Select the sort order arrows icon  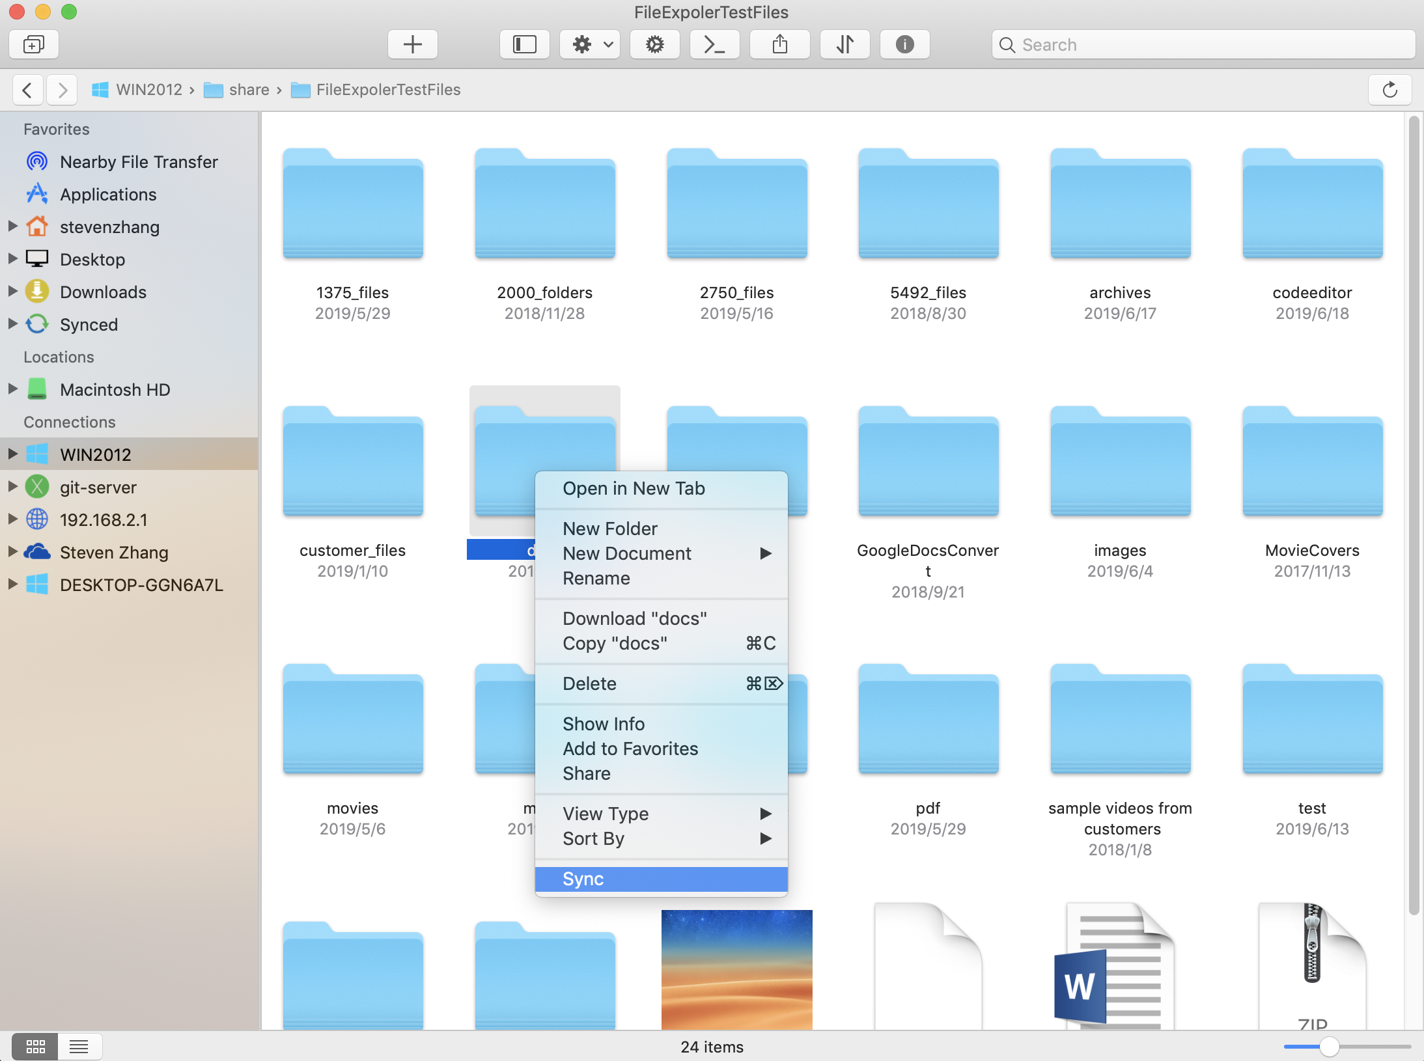click(x=845, y=44)
